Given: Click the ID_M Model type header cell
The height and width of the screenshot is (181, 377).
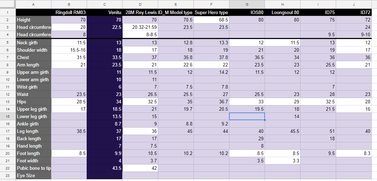Looking at the screenshot, I should [x=176, y=12].
